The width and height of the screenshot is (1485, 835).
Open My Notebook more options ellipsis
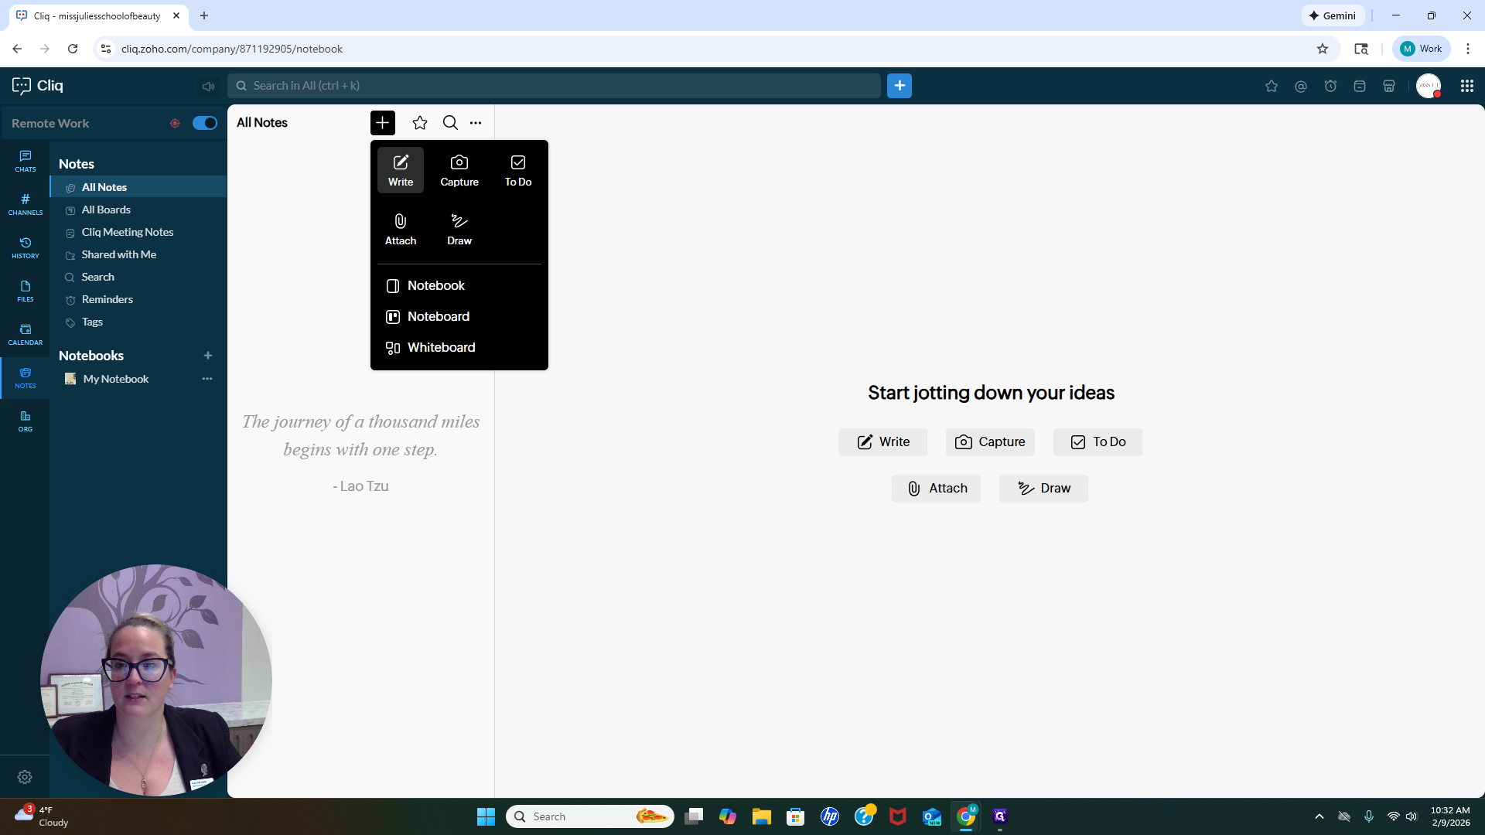point(207,379)
